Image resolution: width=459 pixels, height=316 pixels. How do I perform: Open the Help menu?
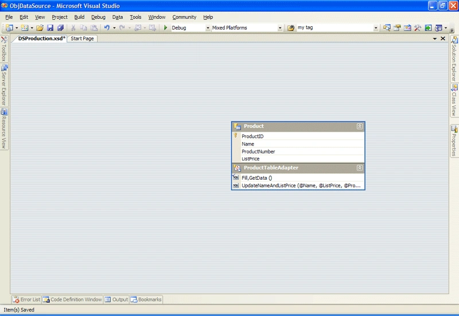coord(208,17)
